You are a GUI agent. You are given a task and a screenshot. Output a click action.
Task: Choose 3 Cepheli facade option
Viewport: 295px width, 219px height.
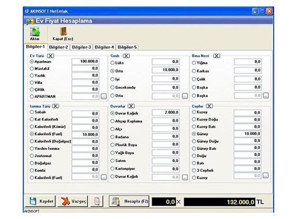point(194,171)
